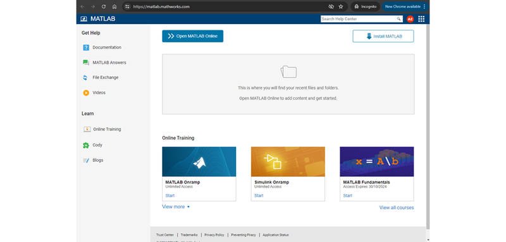Reload the page with refresh icon
This screenshot has height=242, width=506.
(104, 6)
